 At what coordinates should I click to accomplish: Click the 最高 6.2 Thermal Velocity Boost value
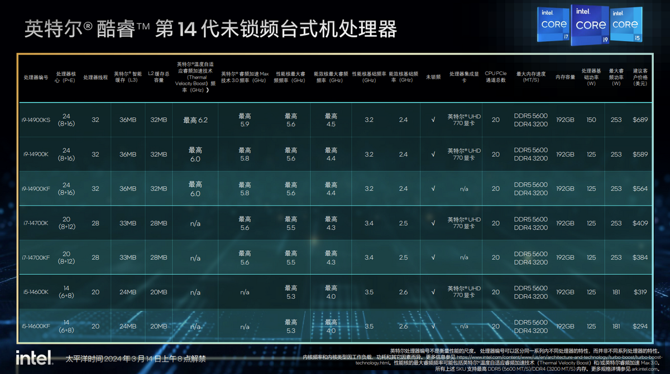click(x=195, y=120)
